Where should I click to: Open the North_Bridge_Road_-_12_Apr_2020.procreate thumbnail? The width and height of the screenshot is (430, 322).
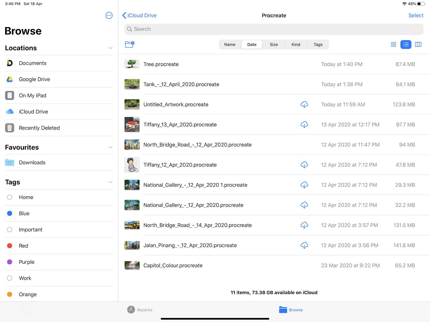tap(132, 145)
